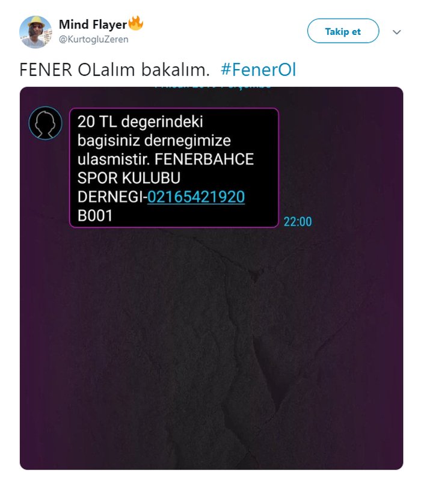
Task: Open the @KurtogluZeren handle link
Action: click(x=94, y=39)
